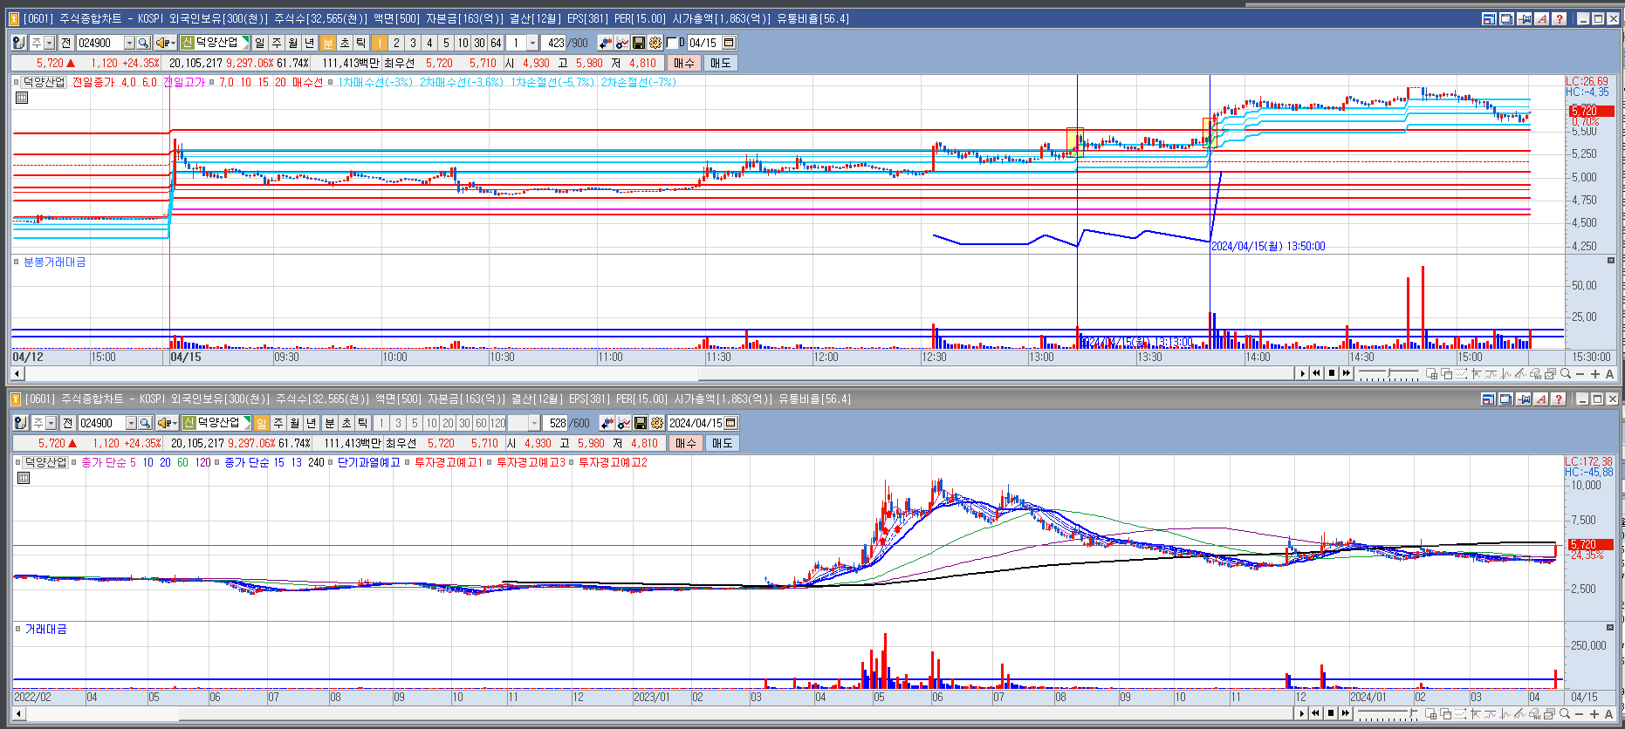Expand the 024900 stock code dropdown in the bottom chart

(131, 423)
